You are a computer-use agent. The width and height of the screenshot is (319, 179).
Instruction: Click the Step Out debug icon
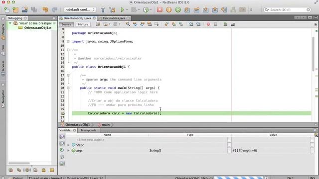[x=215, y=9]
